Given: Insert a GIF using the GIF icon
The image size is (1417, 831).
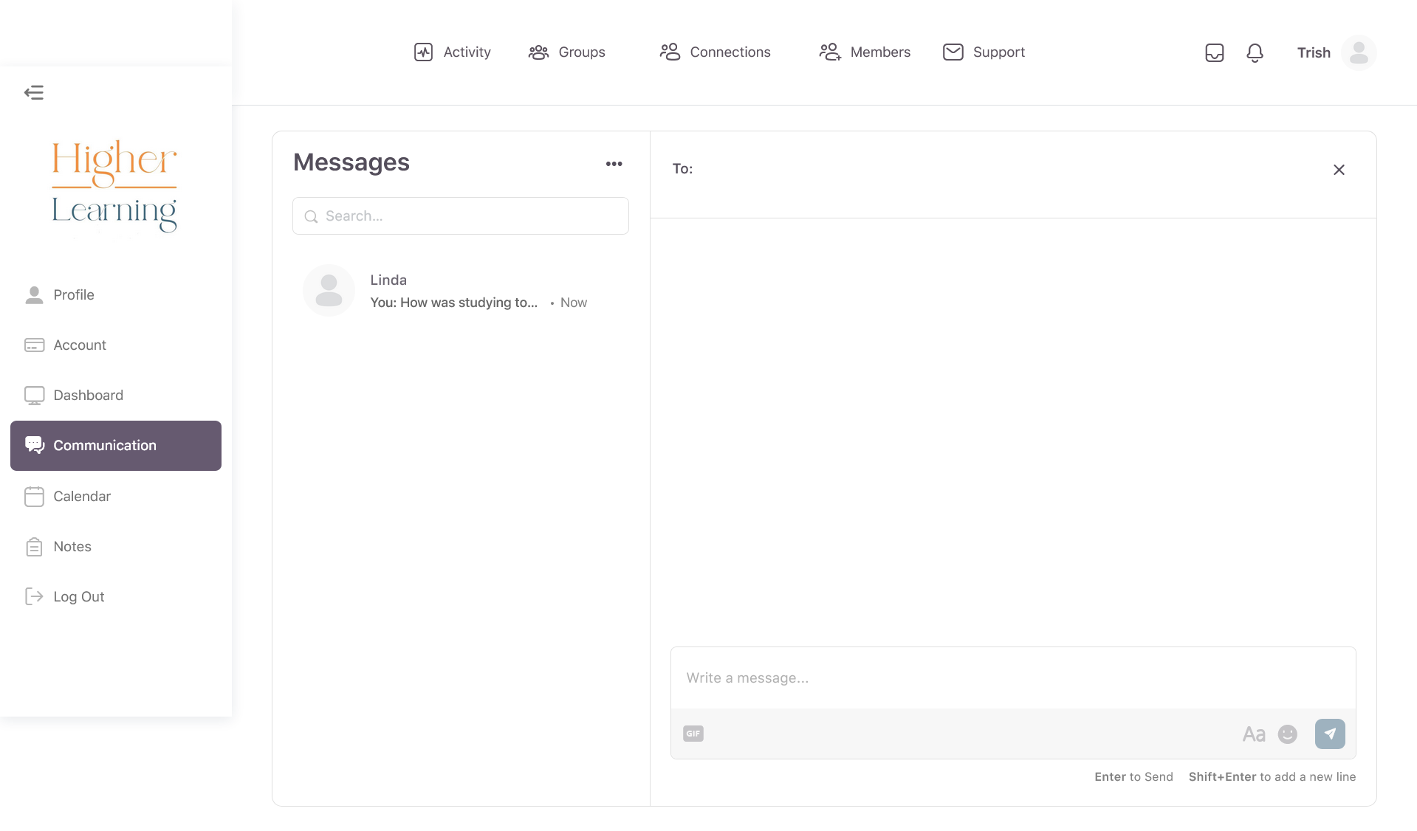Looking at the screenshot, I should [693, 734].
